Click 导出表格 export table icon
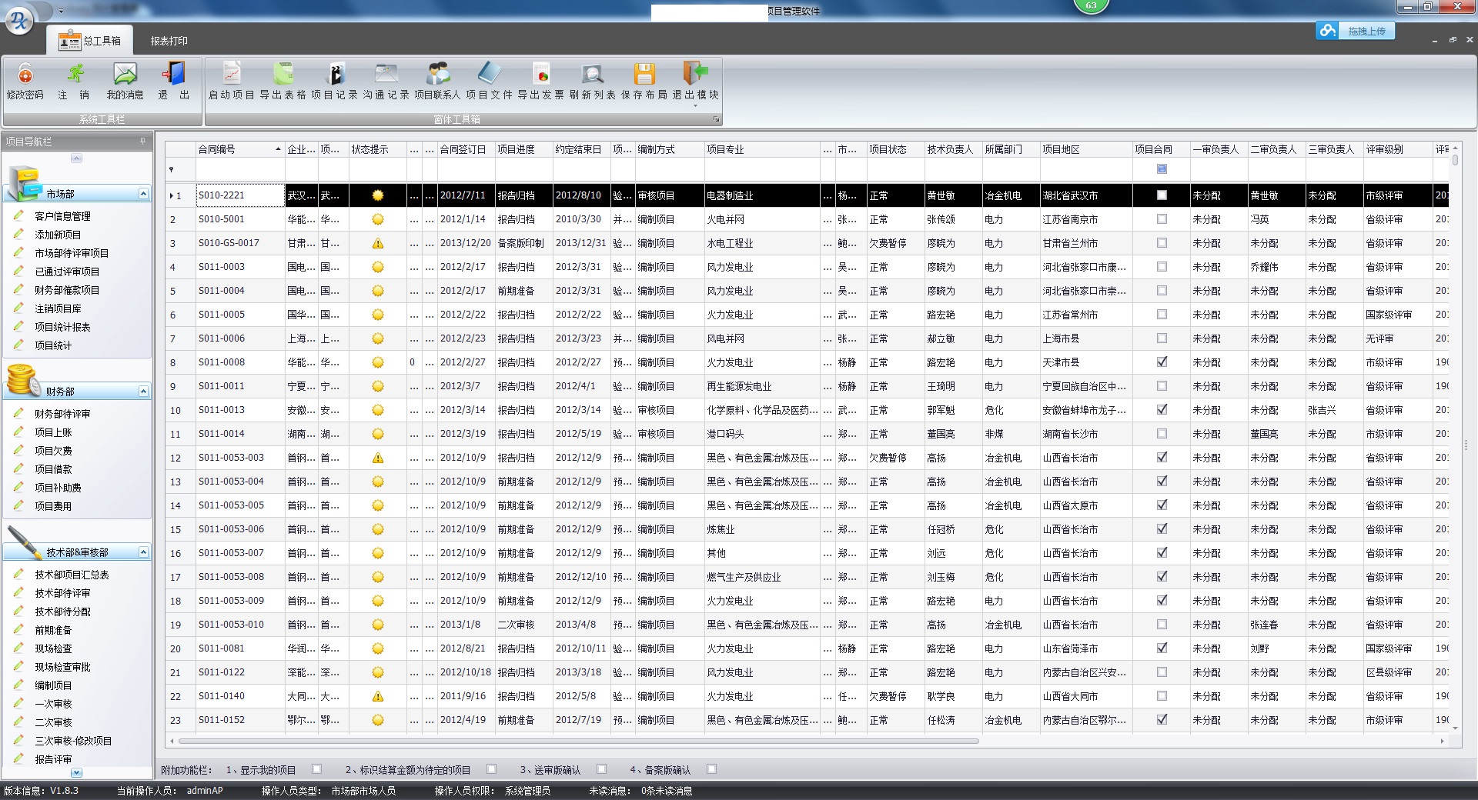Screen dimensions: 1478x800 click(x=283, y=75)
